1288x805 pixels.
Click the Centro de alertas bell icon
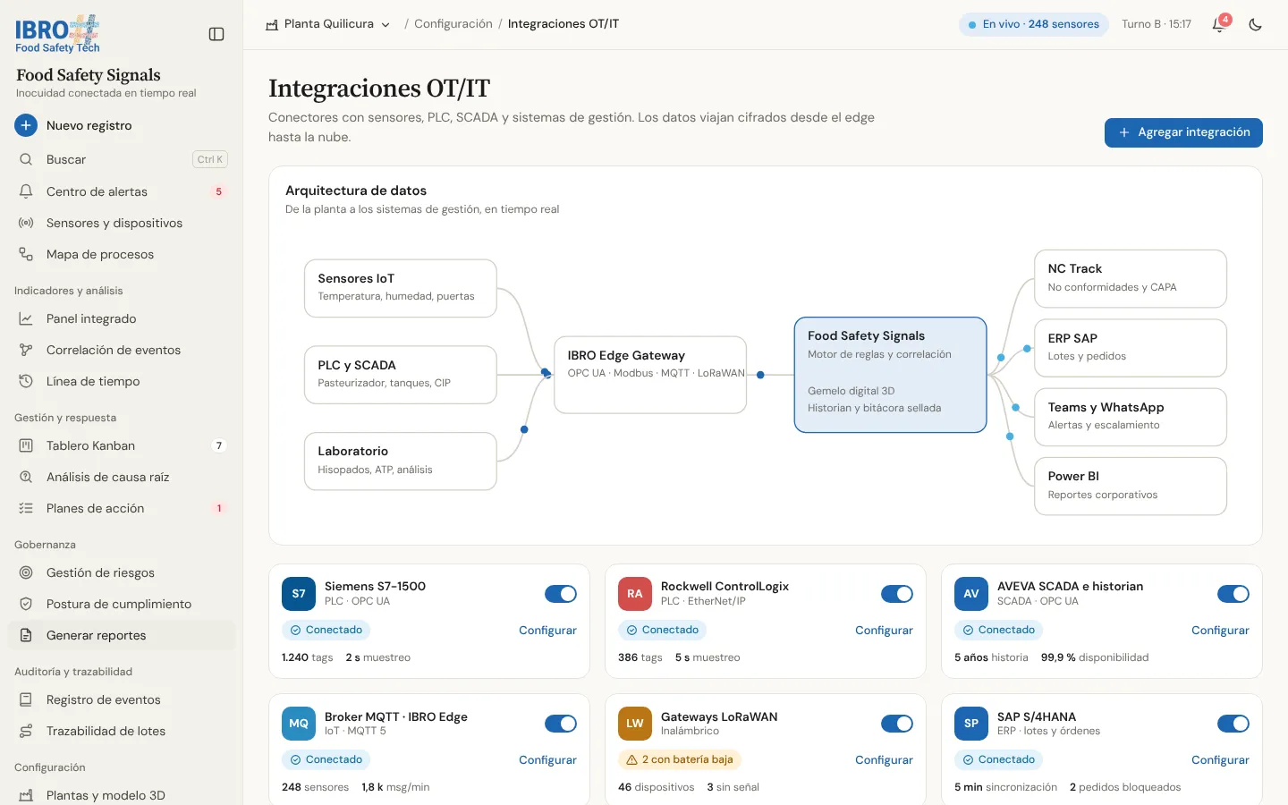tap(26, 191)
